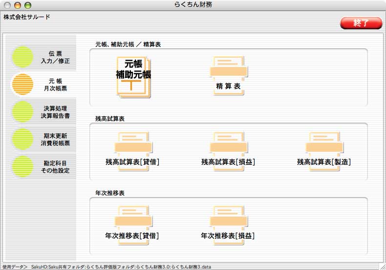This screenshot has height=270, width=386.
Task: Open 残高試算表[製造] report icon
Action: coord(324,152)
